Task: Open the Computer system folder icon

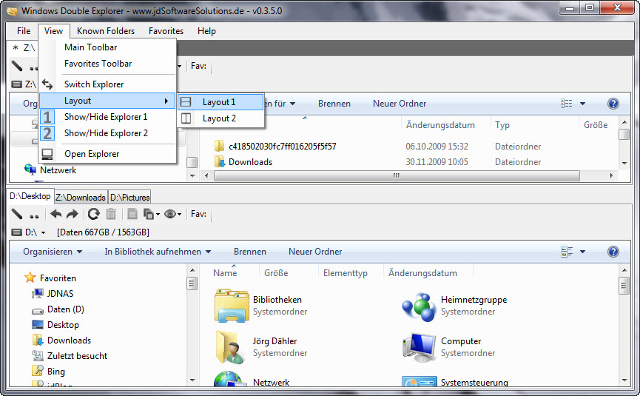Action: (418, 346)
